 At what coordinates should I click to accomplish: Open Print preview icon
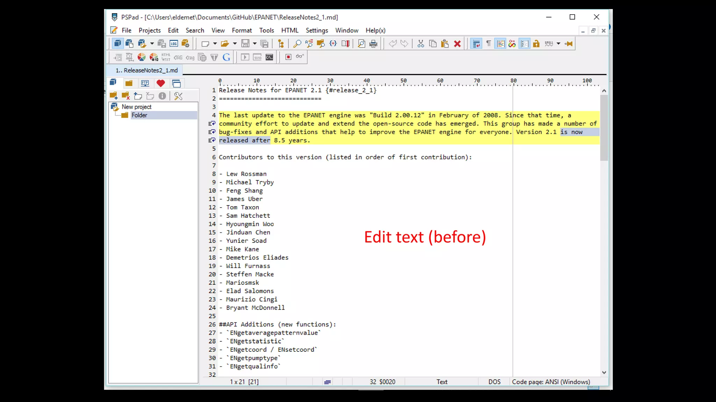pyautogui.click(x=361, y=44)
